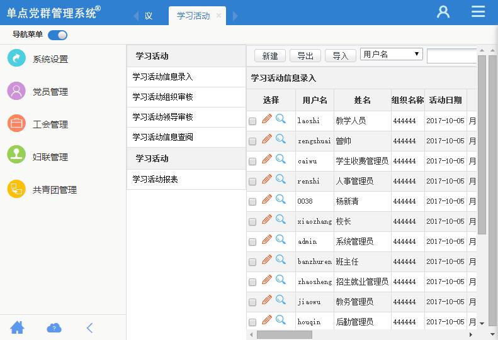498x340 pixels.
Task: Open the 用户名 search field dropdown
Action: pos(392,54)
